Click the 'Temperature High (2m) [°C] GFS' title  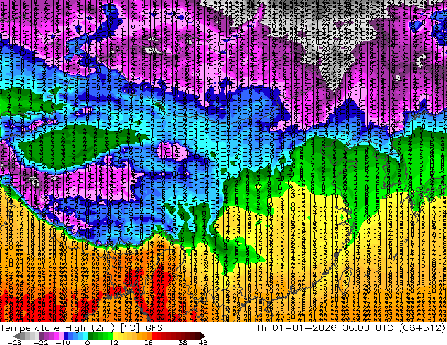click(x=81, y=328)
